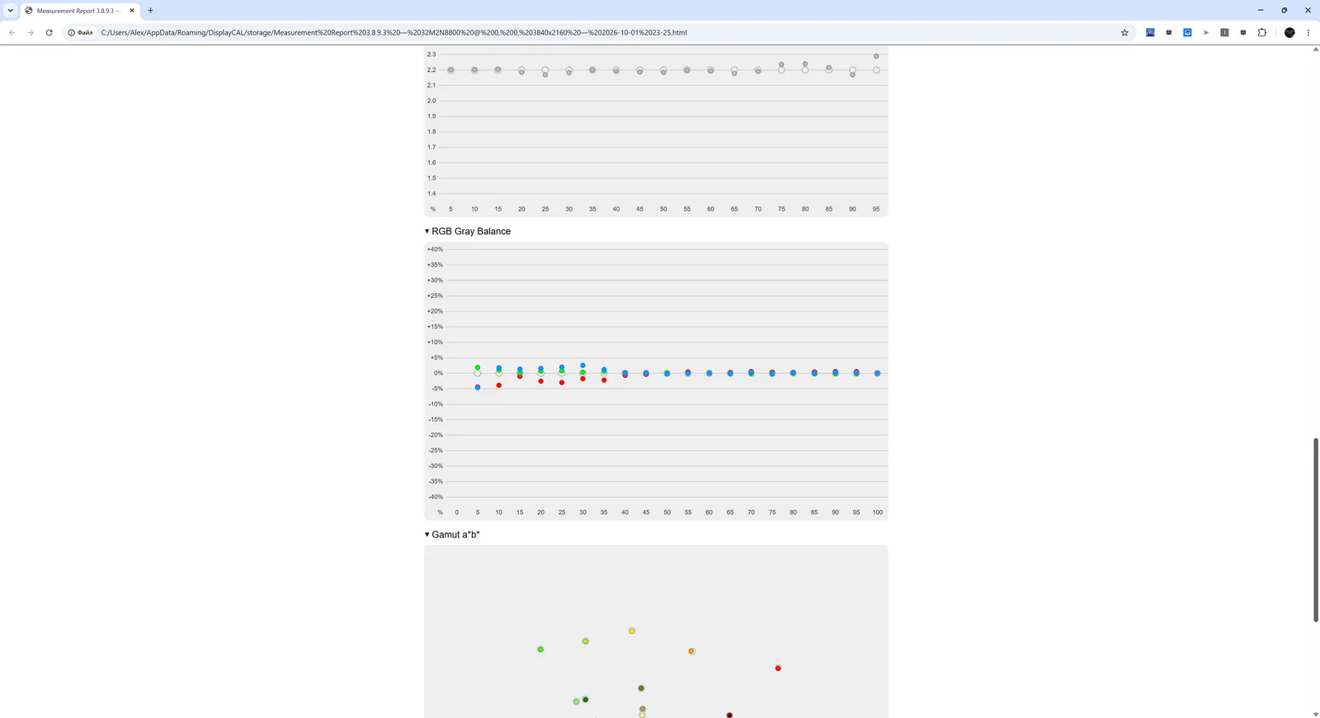The height and width of the screenshot is (718, 1320).
Task: Click the "+40%" label in RGB Gray Balance
Action: click(x=435, y=249)
